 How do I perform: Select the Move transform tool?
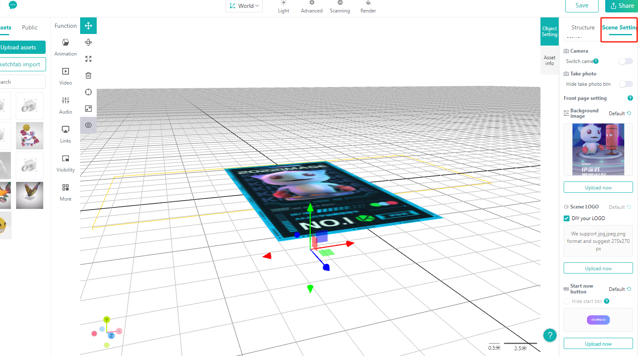[x=88, y=26]
